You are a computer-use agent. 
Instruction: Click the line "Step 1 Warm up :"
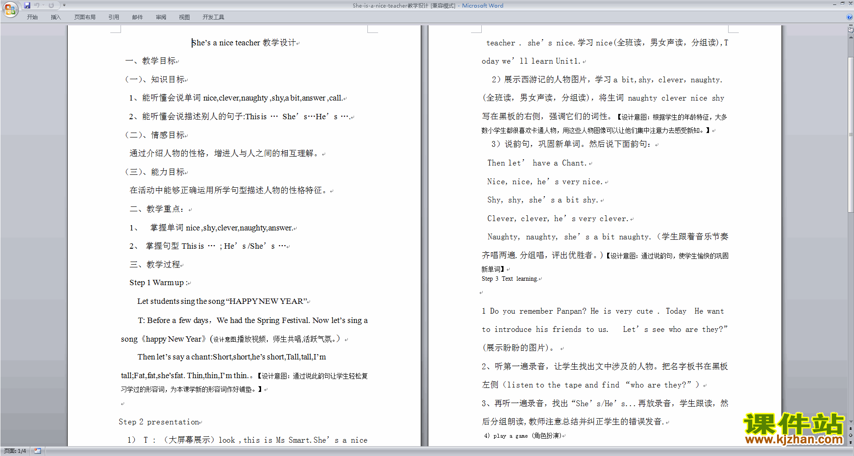coord(158,283)
